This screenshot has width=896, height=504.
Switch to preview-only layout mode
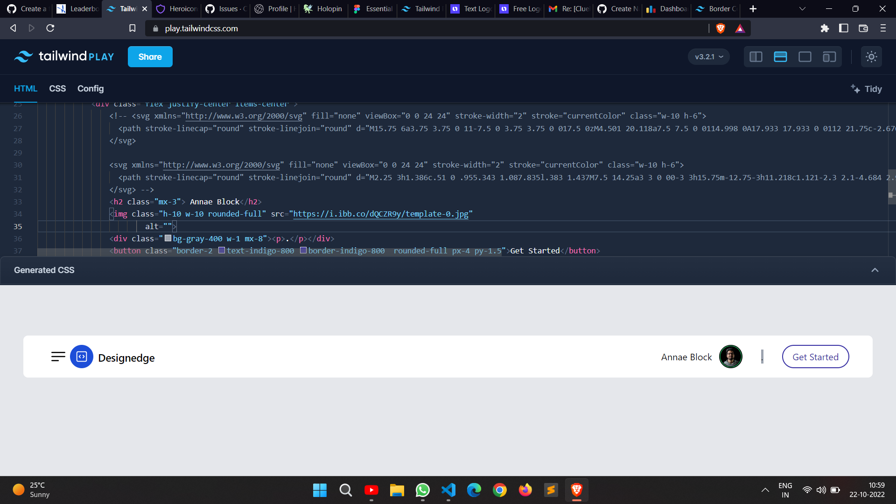(x=805, y=56)
